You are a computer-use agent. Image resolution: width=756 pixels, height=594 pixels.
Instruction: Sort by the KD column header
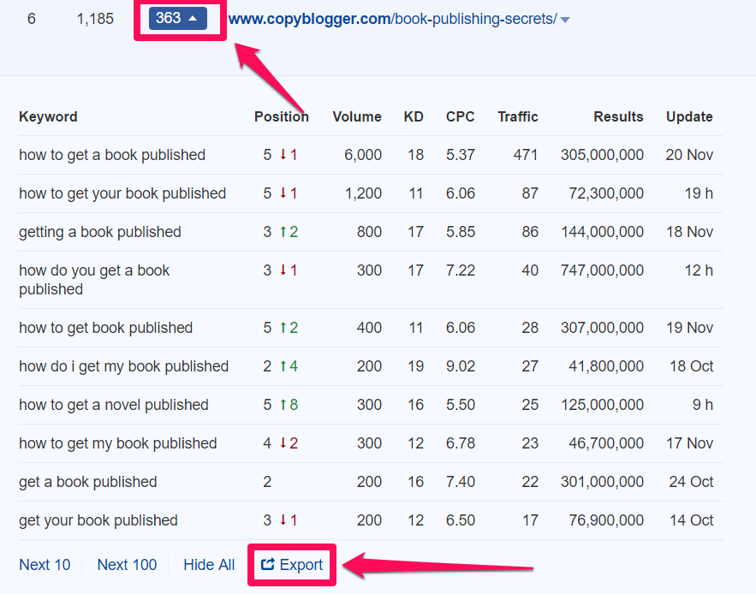point(414,117)
